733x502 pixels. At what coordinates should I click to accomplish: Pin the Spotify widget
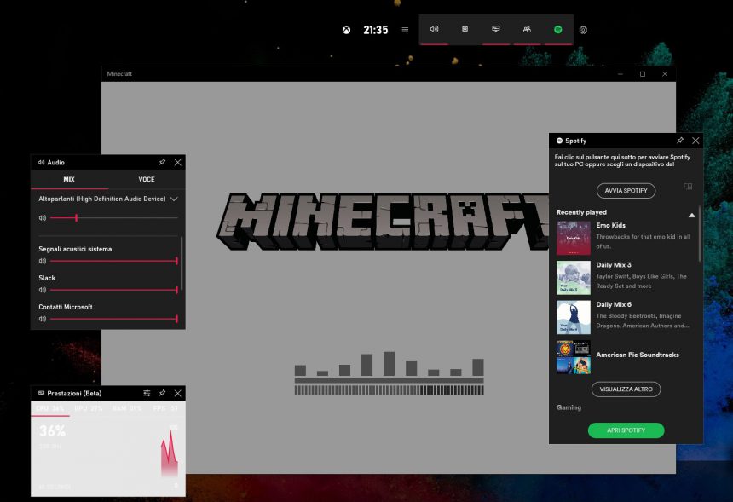(x=680, y=141)
